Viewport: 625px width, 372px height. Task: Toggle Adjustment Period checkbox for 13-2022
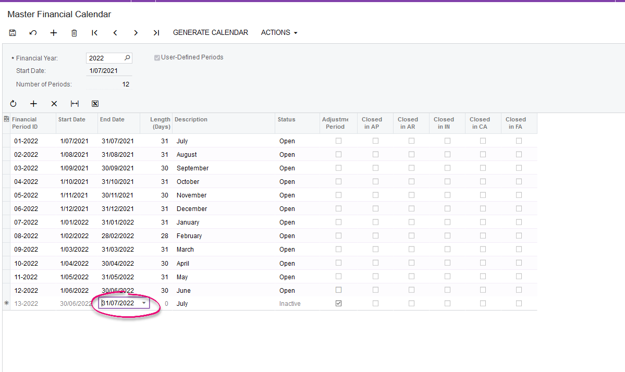coord(338,304)
